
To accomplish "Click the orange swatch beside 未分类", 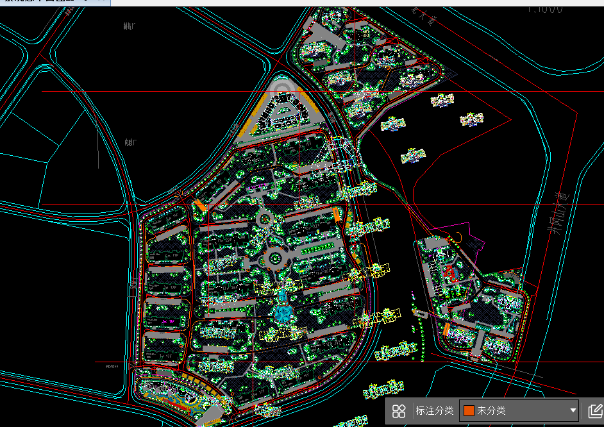I will click(469, 411).
